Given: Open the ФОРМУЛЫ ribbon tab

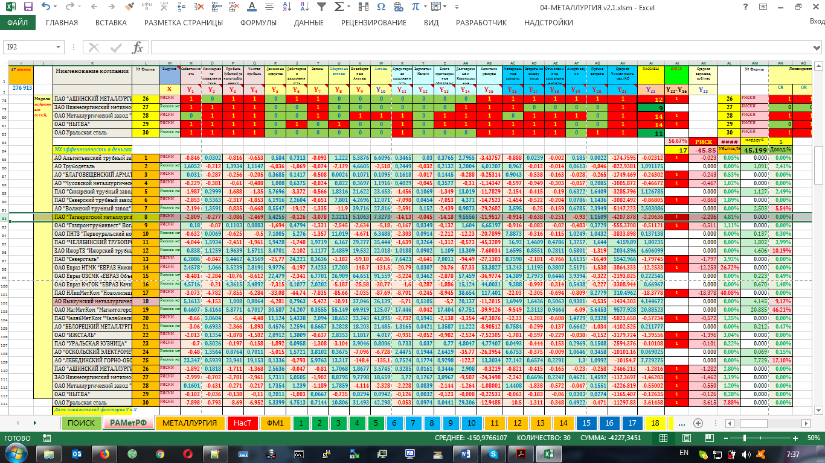Looking at the screenshot, I should [258, 23].
